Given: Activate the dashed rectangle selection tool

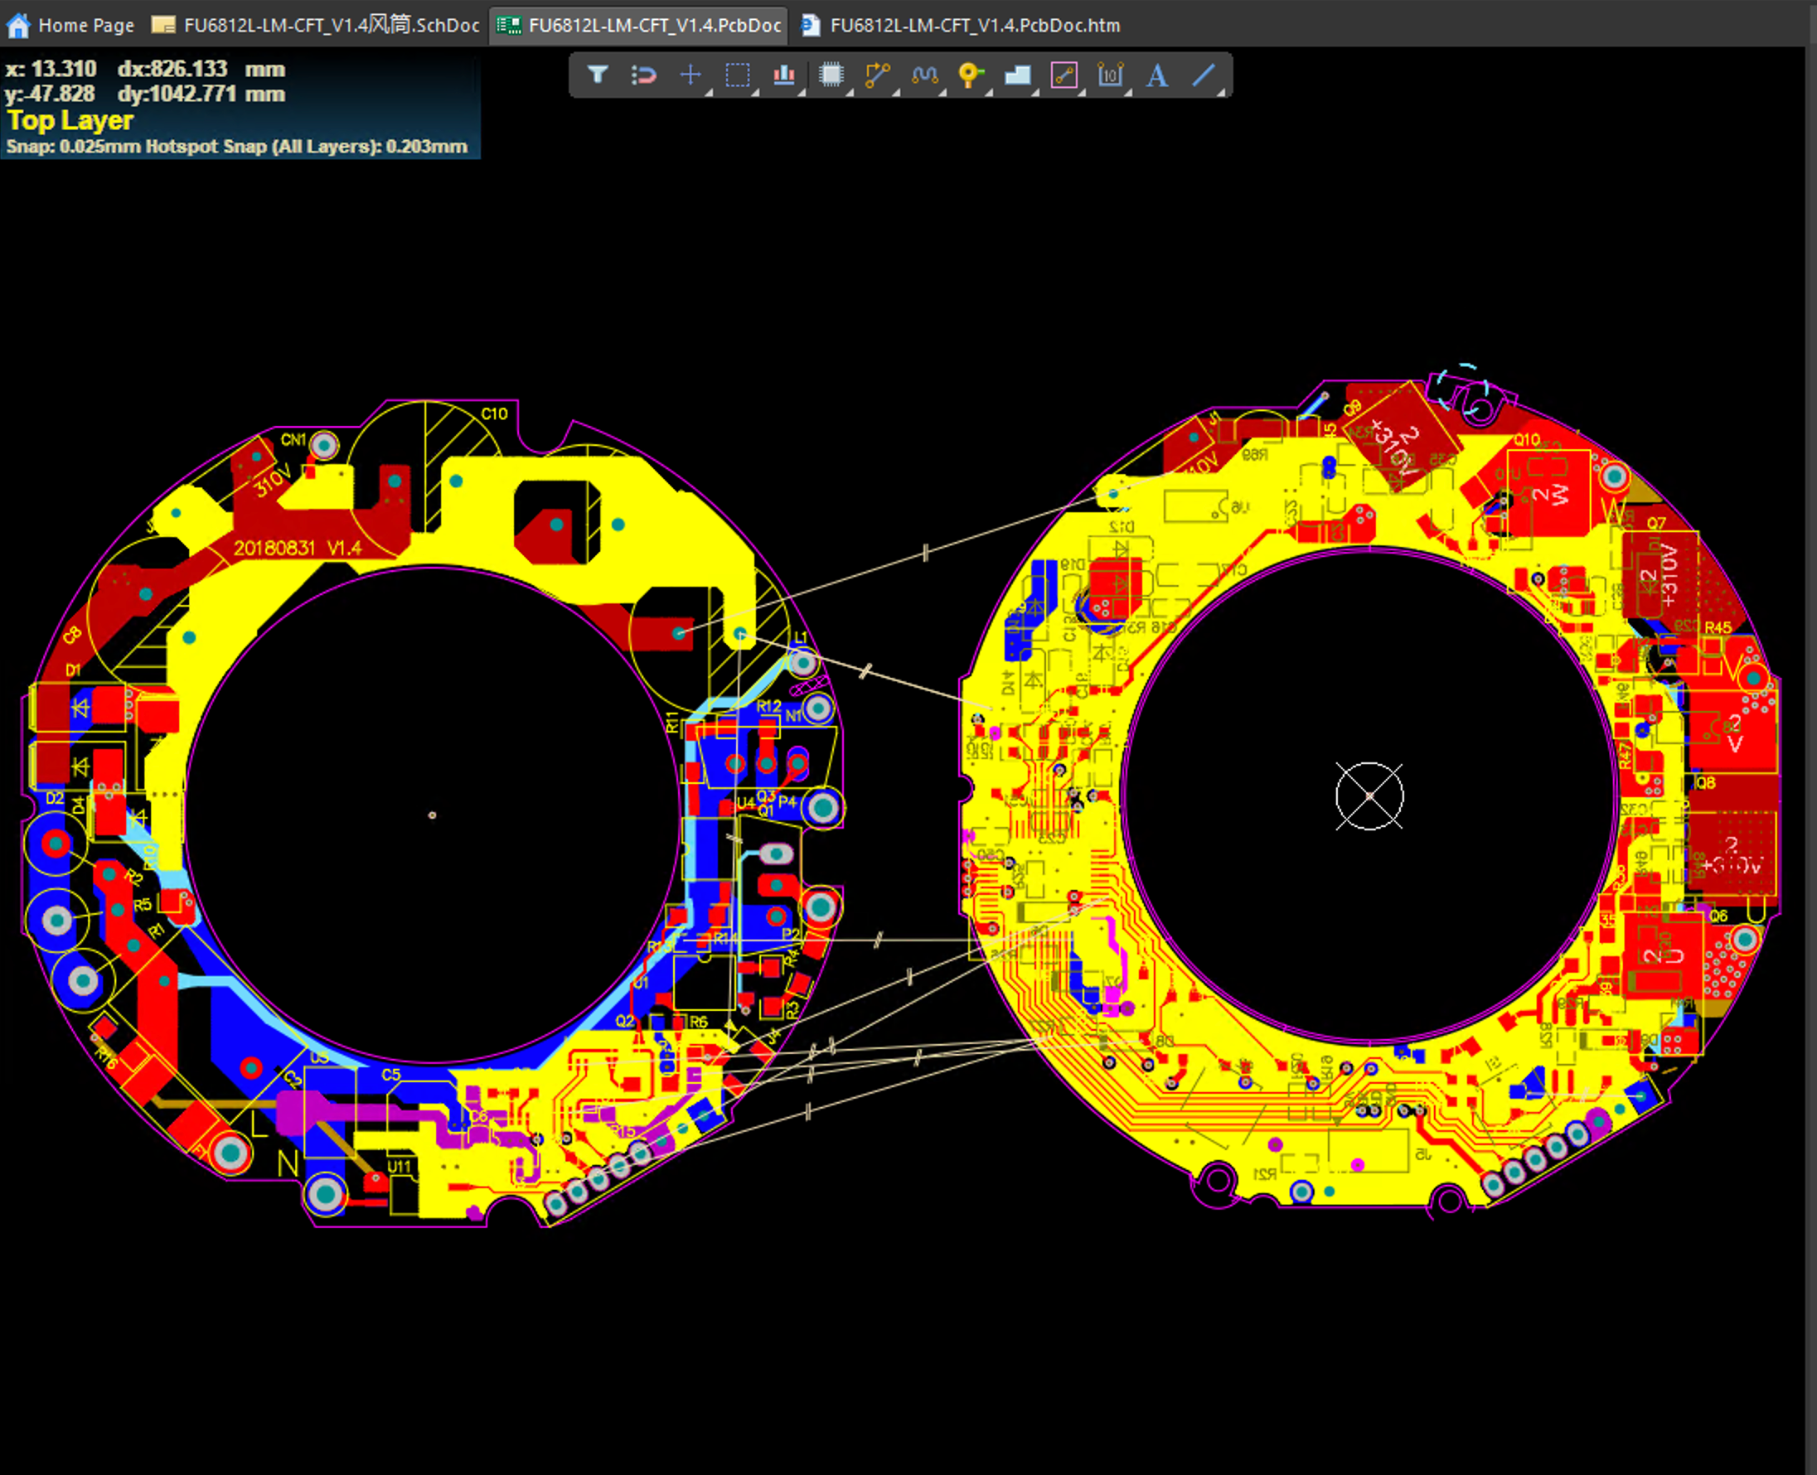Looking at the screenshot, I should click(737, 75).
